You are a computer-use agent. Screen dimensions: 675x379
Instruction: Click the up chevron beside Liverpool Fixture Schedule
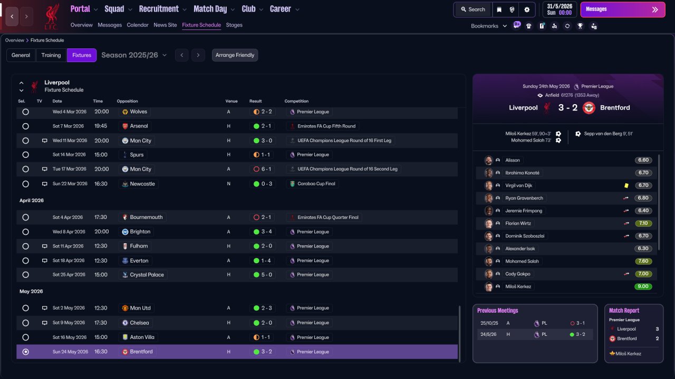click(22, 83)
